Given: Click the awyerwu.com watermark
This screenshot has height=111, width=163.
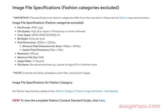Looking at the screenshot, I should (x=140, y=106).
